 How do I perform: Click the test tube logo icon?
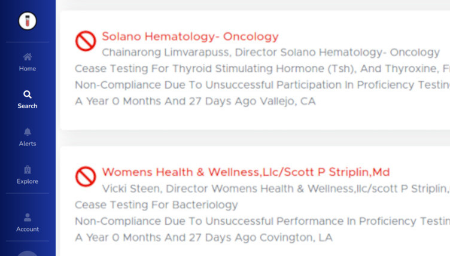pos(28,21)
